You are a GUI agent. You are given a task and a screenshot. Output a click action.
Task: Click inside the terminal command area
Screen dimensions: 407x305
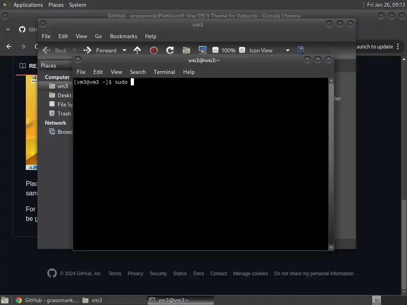(200, 164)
